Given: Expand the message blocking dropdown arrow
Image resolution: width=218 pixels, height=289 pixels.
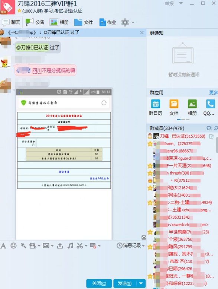Looking at the screenshot, I should [x=99, y=246].
